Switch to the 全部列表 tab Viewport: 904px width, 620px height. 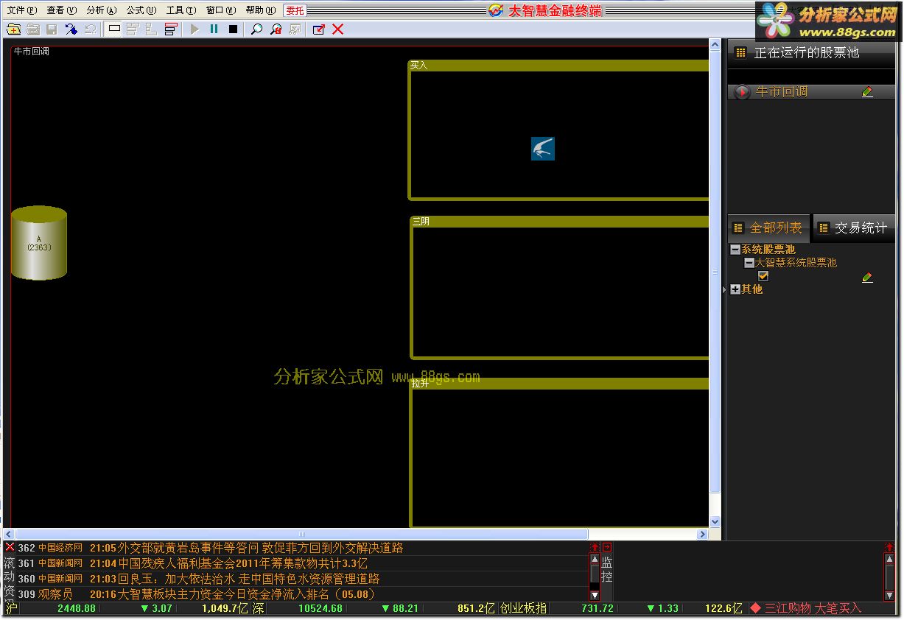768,228
